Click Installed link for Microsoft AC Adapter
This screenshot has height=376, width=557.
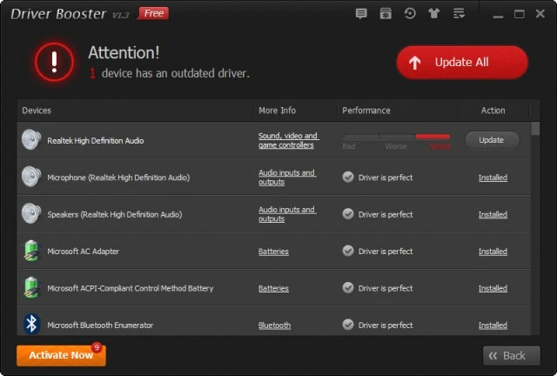point(493,252)
